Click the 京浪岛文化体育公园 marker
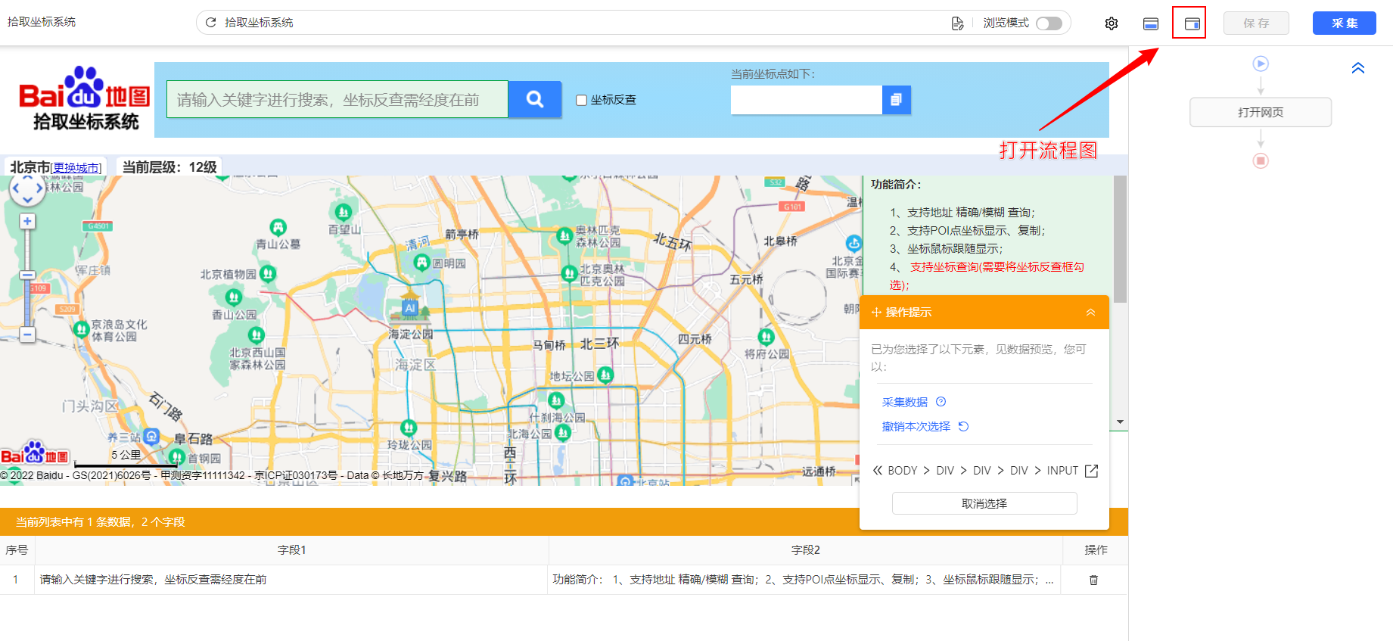This screenshot has width=1393, height=641. click(81, 329)
